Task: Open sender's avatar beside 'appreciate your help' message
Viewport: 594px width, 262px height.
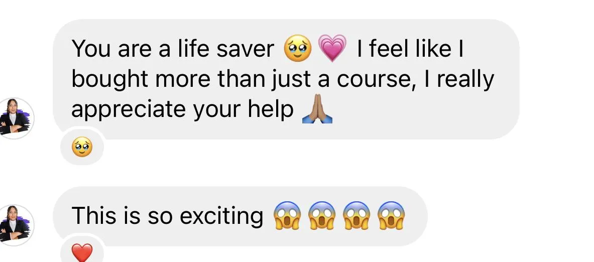Action: pos(15,118)
